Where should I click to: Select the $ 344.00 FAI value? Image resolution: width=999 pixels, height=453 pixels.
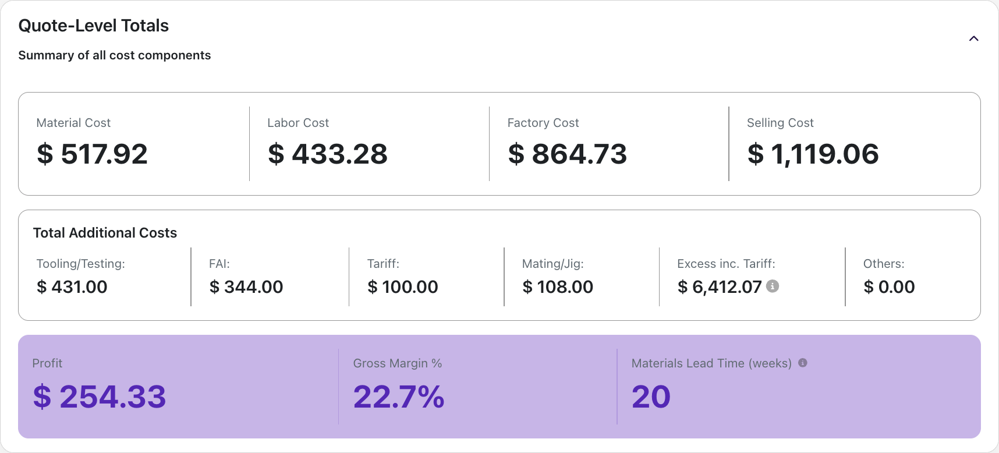pos(246,286)
